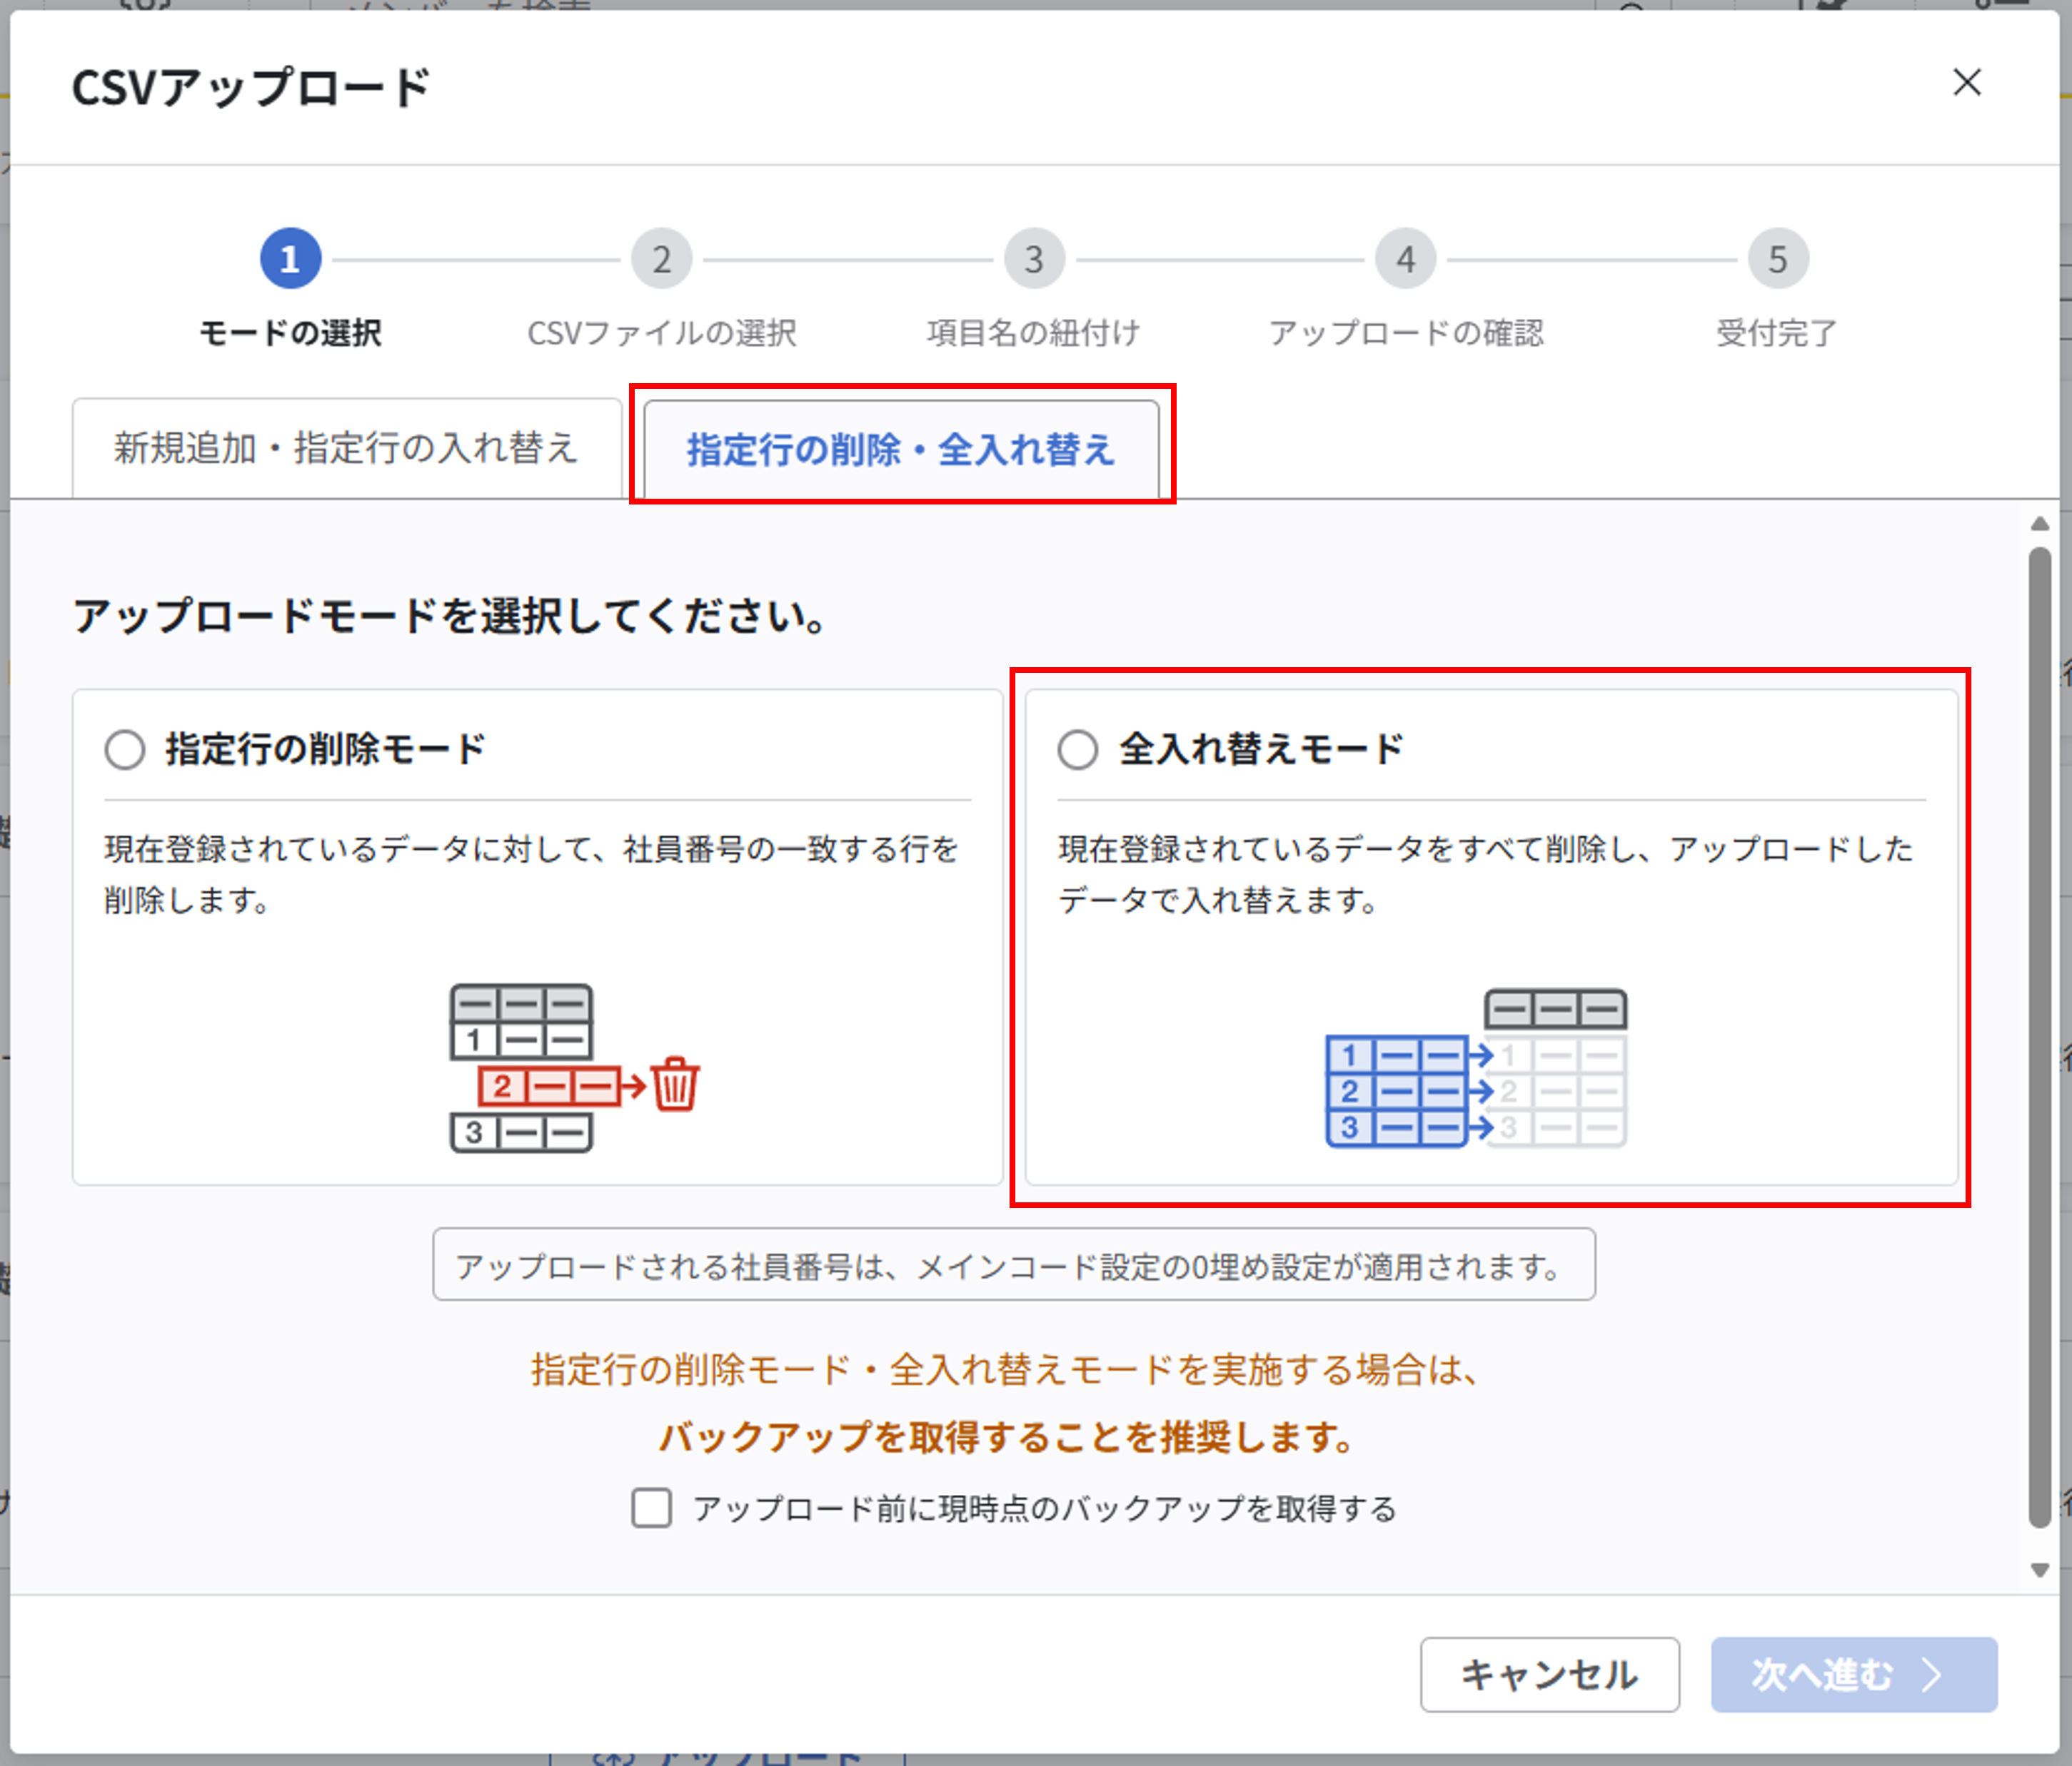Click the vertical scrollbar thumb
This screenshot has height=1766, width=2072.
(x=2040, y=1037)
